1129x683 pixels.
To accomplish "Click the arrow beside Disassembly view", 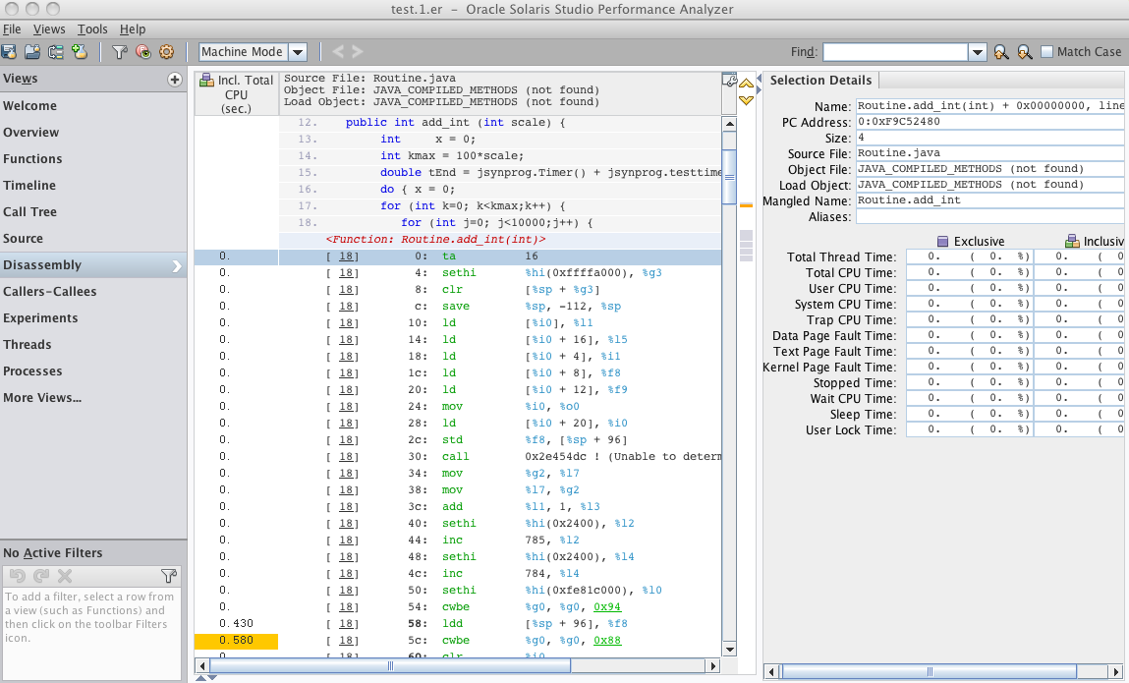I will [177, 266].
